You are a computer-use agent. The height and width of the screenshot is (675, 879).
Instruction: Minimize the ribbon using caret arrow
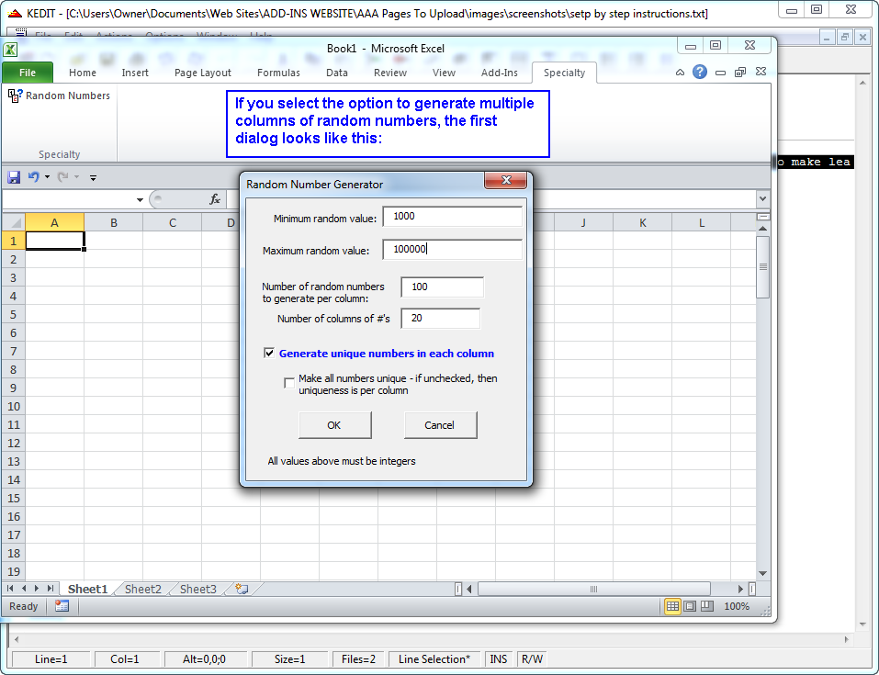coord(680,73)
